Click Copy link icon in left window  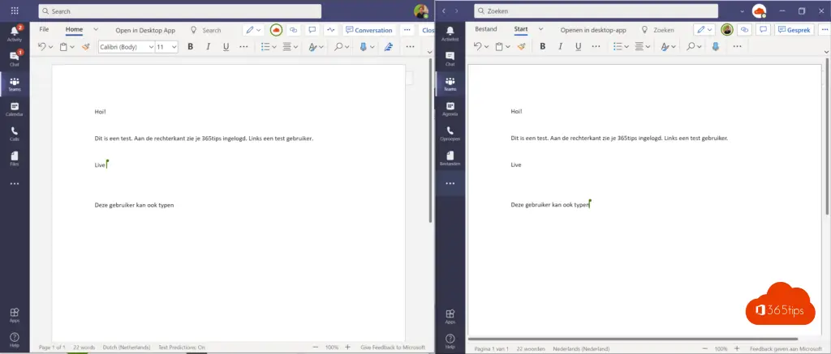pos(294,30)
